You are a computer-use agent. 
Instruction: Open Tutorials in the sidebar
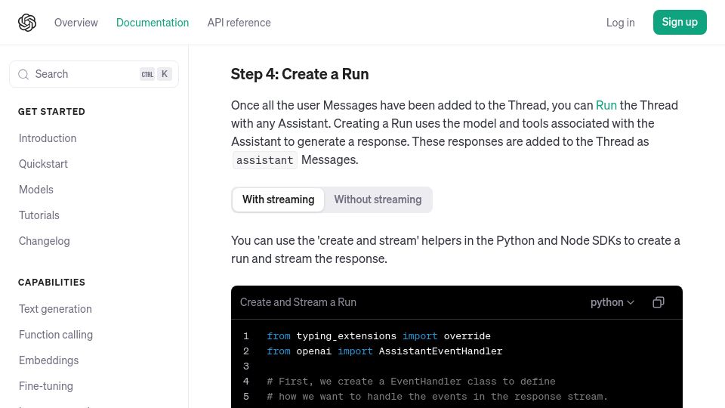pos(39,215)
